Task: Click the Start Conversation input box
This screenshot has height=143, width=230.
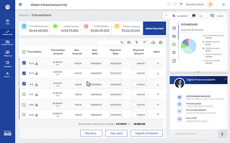Action: pos(194,134)
